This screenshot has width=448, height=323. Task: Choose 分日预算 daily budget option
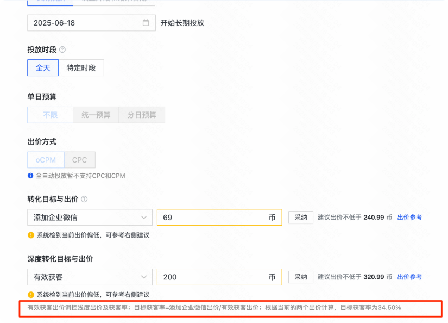[142, 115]
